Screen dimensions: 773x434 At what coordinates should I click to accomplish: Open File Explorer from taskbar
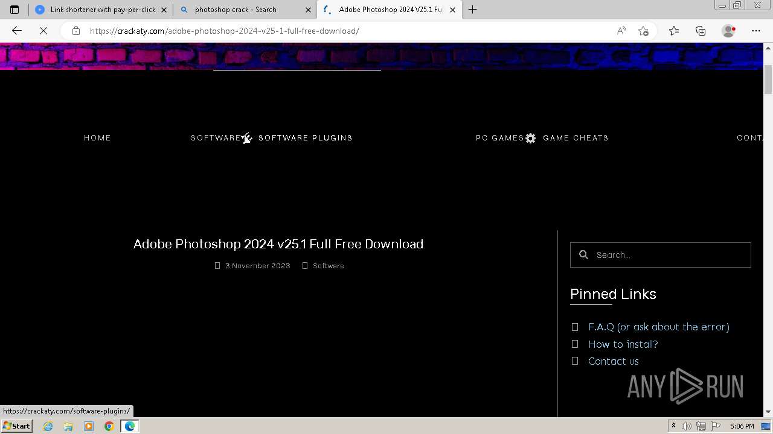pyautogui.click(x=68, y=426)
